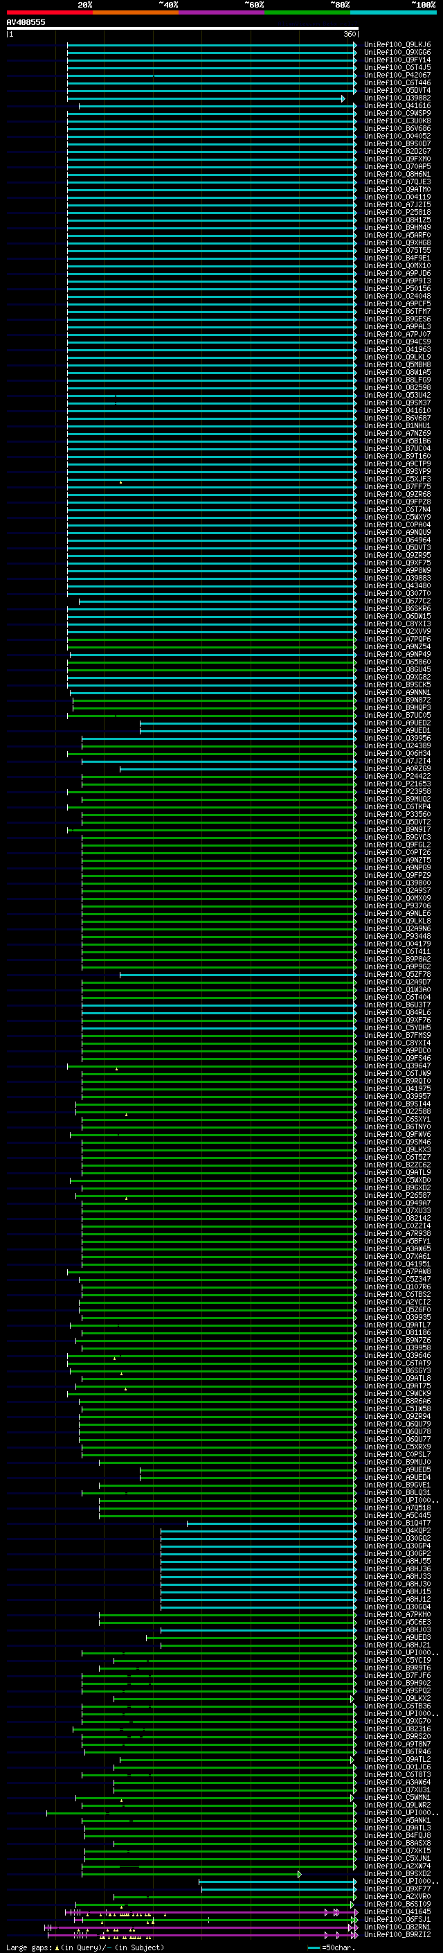Click the short cyan bar for Q9XF77
Image resolution: width=443 pixels, height=1953 pixels.
278,1889
